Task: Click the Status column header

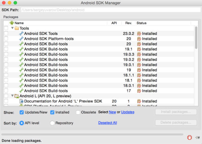Action: [x=141, y=23]
